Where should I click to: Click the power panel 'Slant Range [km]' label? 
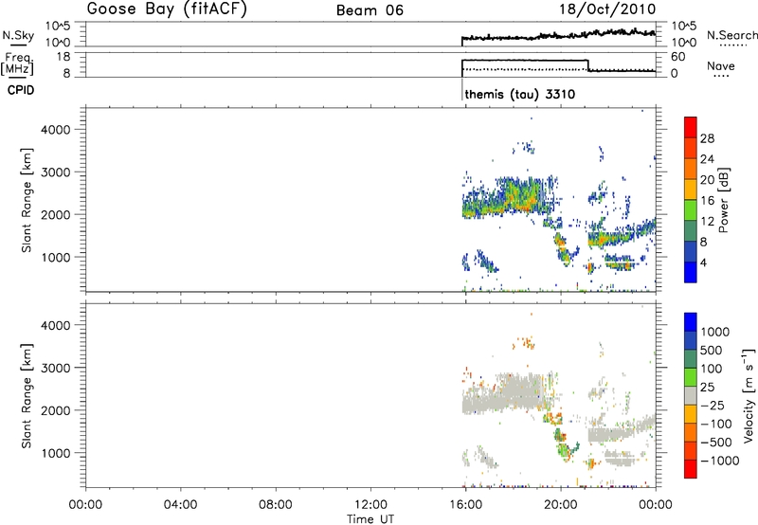tap(27, 200)
